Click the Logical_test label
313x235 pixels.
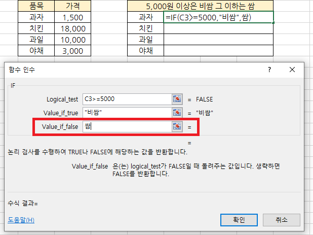point(62,99)
